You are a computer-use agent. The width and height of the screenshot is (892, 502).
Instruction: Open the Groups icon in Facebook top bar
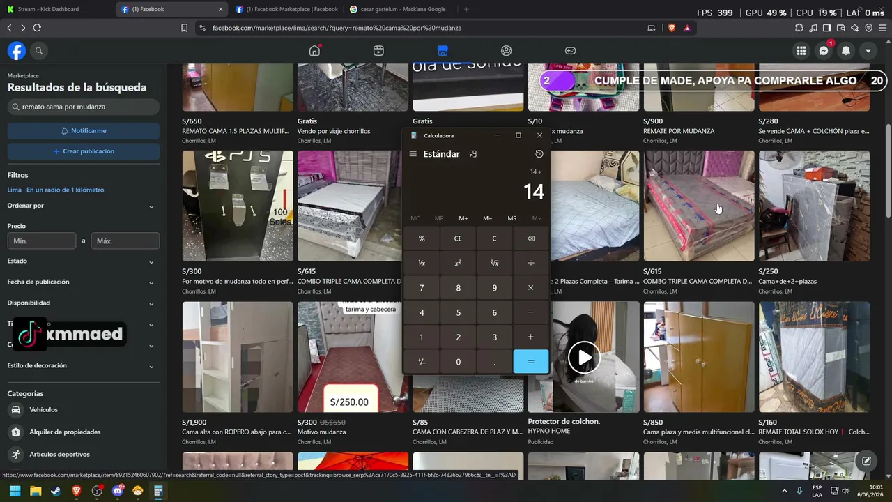pyautogui.click(x=507, y=50)
